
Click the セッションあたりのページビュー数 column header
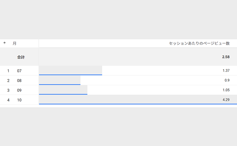click(199, 43)
